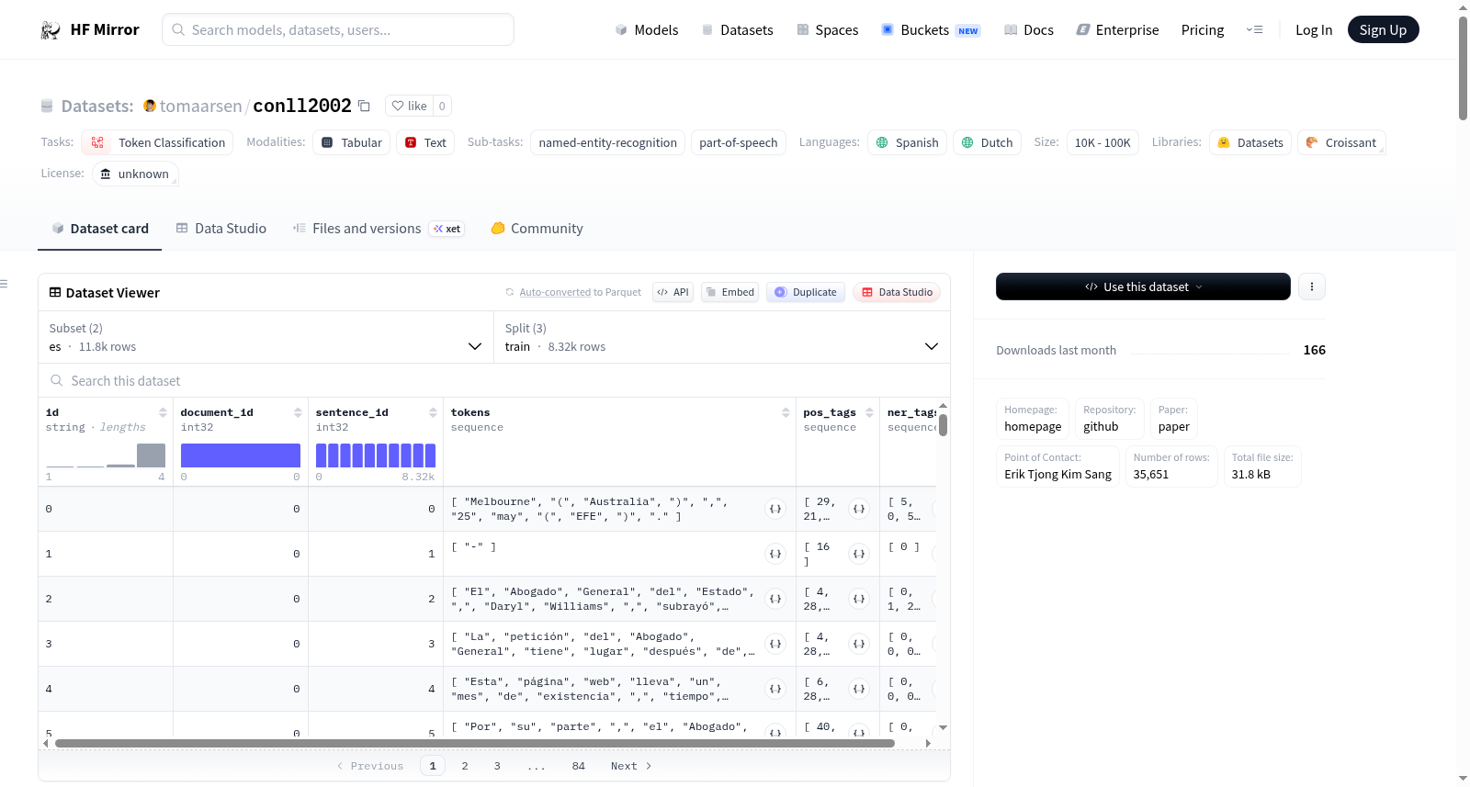
Task: Focus the Search this dataset field
Action: click(x=494, y=380)
